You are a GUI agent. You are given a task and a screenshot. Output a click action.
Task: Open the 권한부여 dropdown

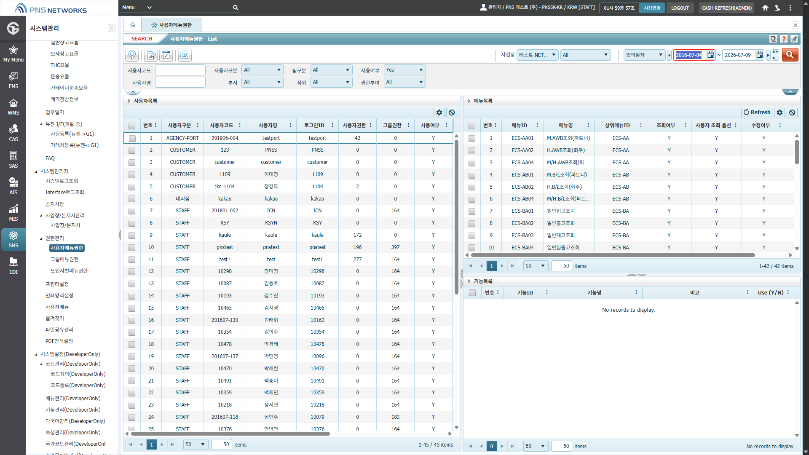(x=404, y=82)
